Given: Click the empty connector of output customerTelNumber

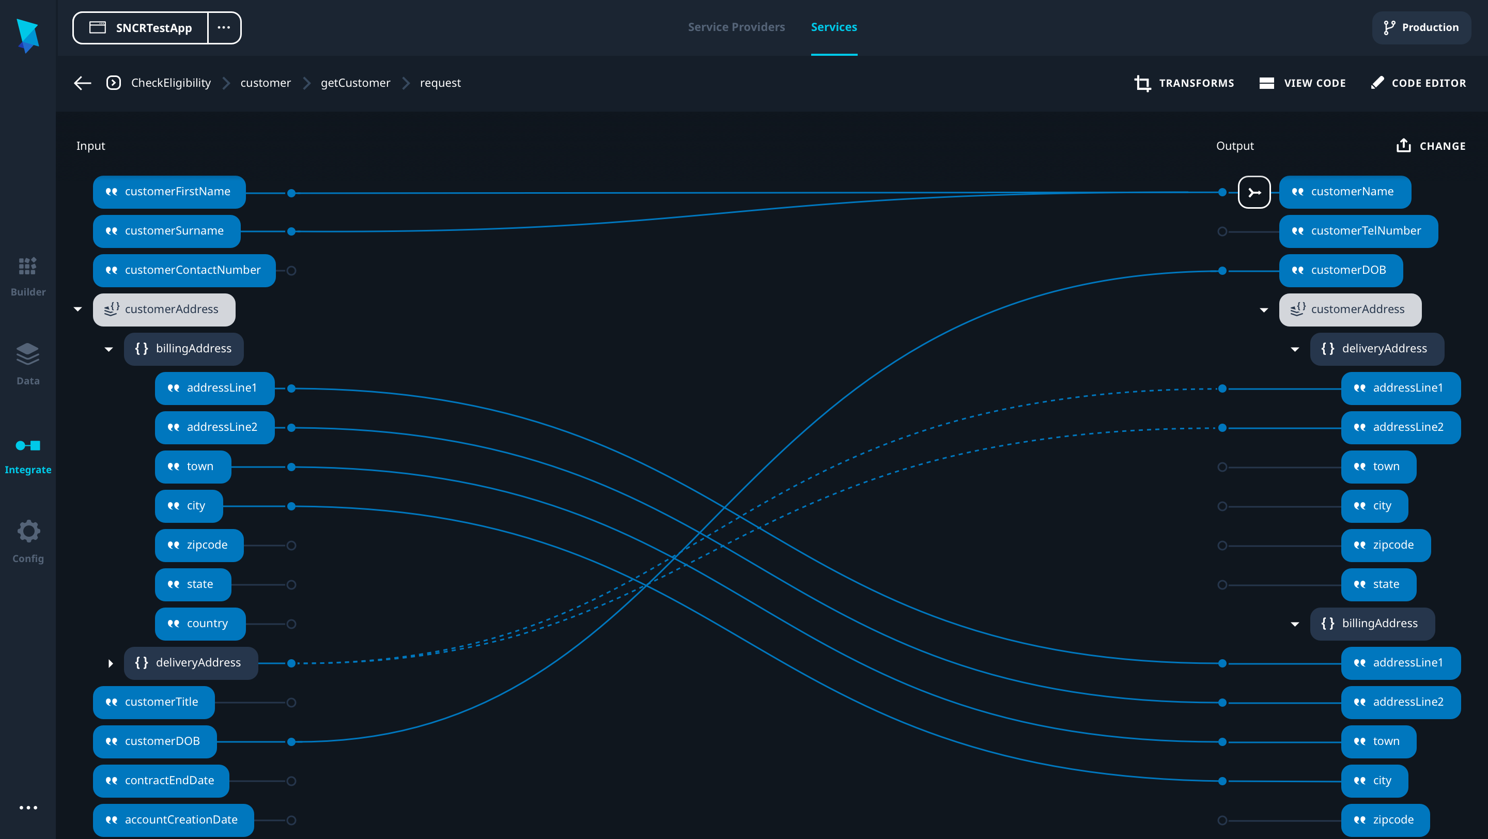Looking at the screenshot, I should 1222,231.
